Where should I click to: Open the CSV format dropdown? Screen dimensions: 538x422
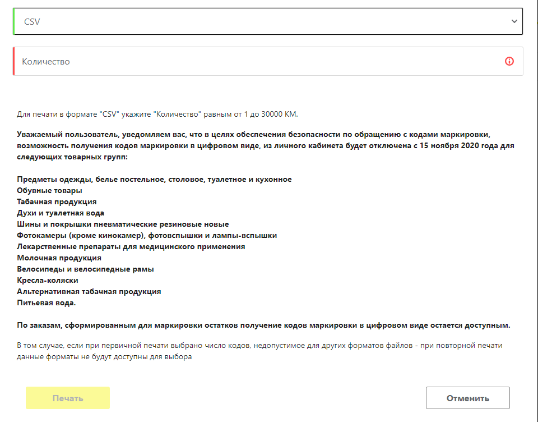268,21
